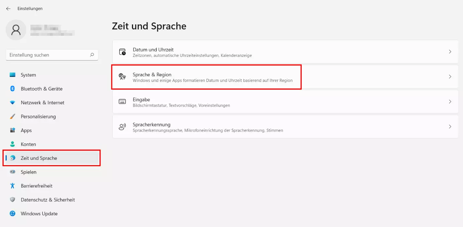Open Spracherkennung settings title
The image size is (463, 227).
(151, 124)
